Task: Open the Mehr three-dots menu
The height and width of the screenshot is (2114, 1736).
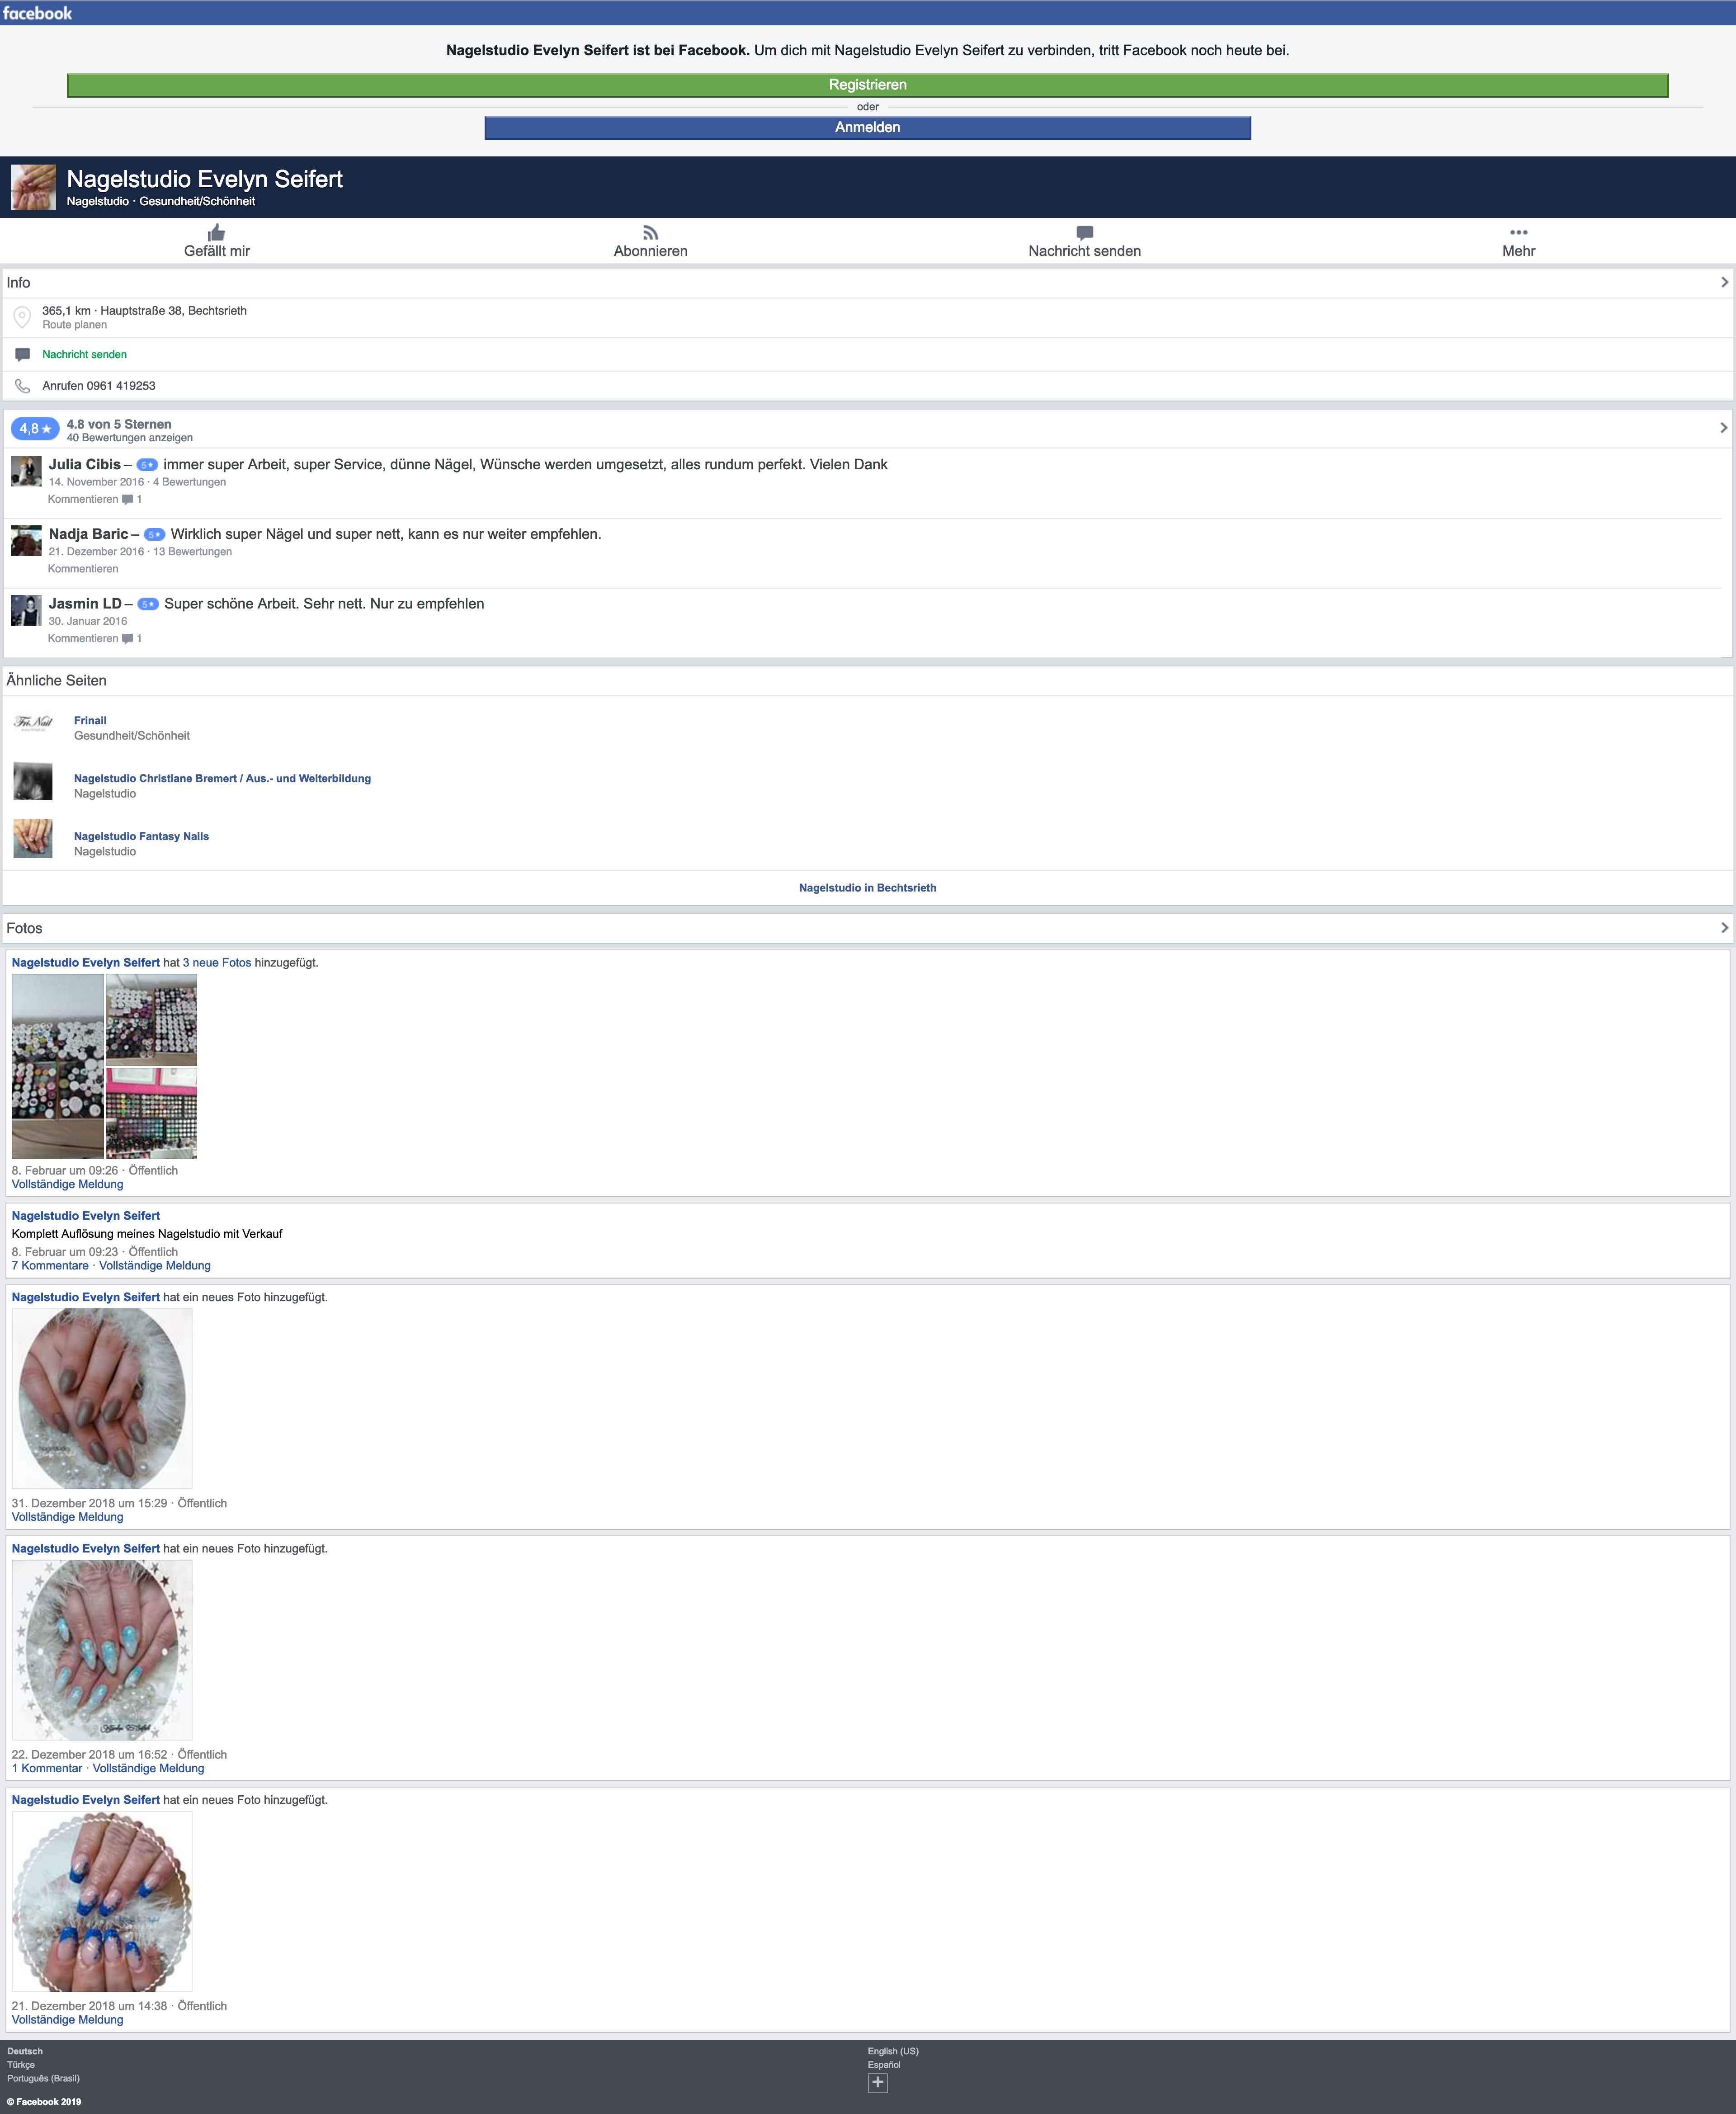Action: [x=1518, y=233]
